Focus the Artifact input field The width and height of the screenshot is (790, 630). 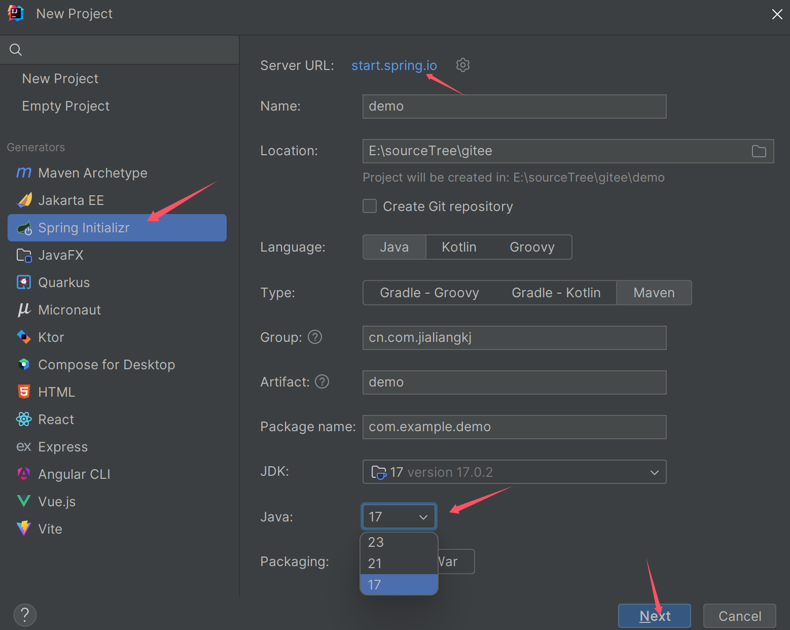pyautogui.click(x=514, y=382)
